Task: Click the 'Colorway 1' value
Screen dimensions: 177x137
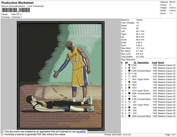Action: (17, 17)
